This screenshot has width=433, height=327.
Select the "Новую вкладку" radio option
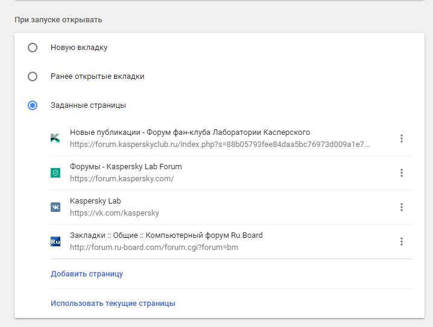click(x=33, y=48)
